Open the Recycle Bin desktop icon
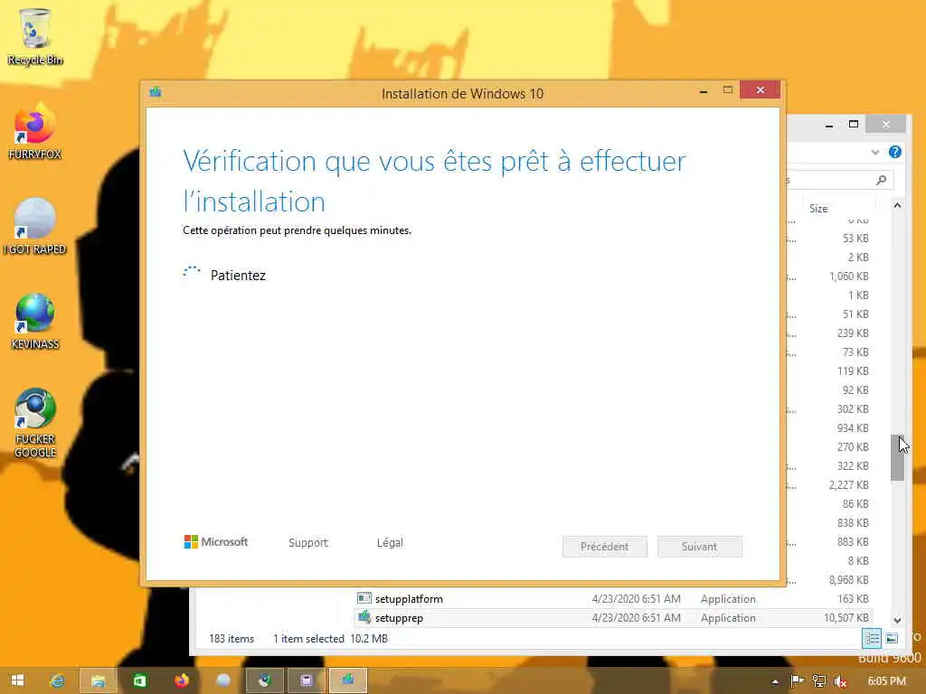Viewport: 926px width, 694px height. (x=35, y=36)
